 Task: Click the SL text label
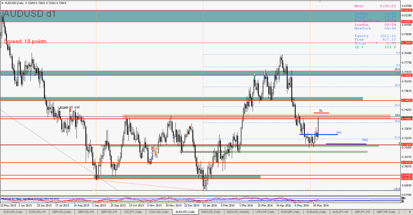tap(321, 111)
